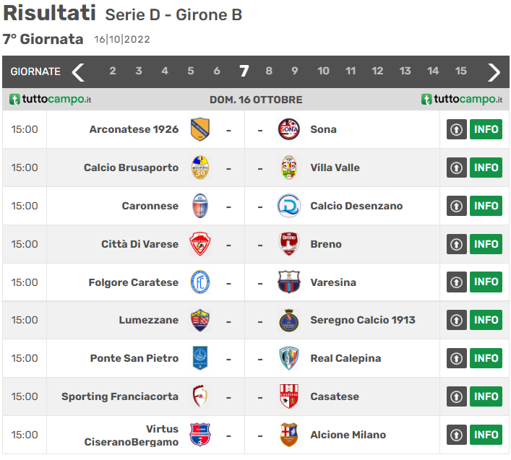Click up-arrow icon for Lumezzane–Seregno match
The image size is (511, 460).
pos(456,321)
